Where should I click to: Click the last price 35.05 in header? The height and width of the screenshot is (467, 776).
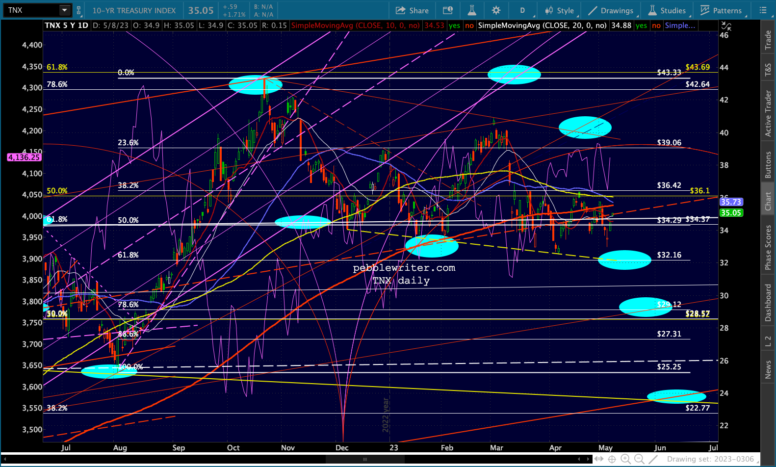coord(201,10)
